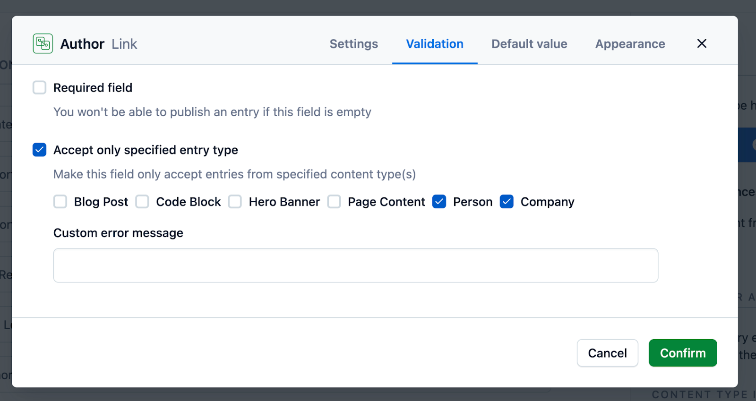Select the Page Content checkbox
756x401 pixels.
click(334, 202)
